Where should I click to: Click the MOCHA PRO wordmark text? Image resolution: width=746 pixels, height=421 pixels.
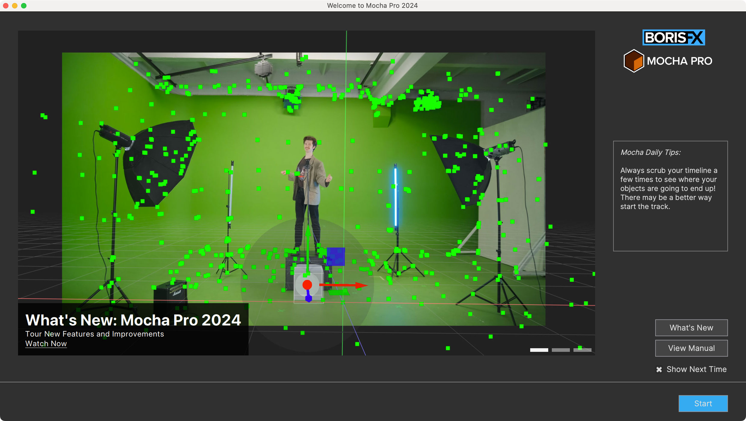680,61
